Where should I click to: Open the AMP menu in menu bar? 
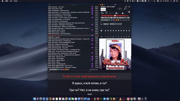pyautogui.click(x=6, y=1)
